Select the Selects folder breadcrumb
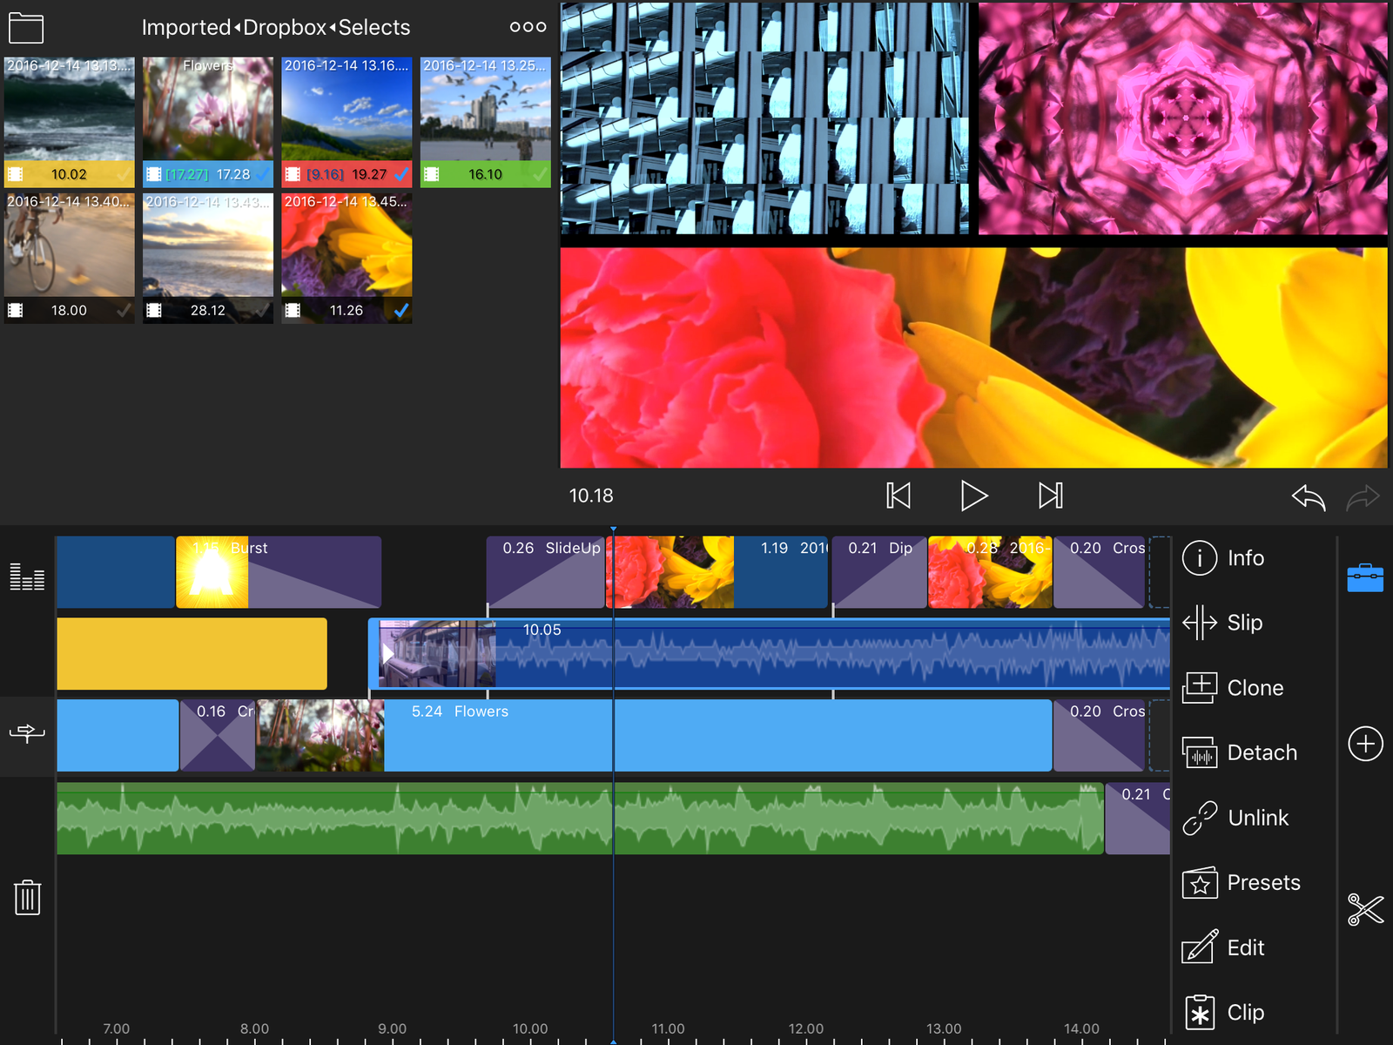Screen dimensions: 1393x1045 pyautogui.click(x=374, y=27)
